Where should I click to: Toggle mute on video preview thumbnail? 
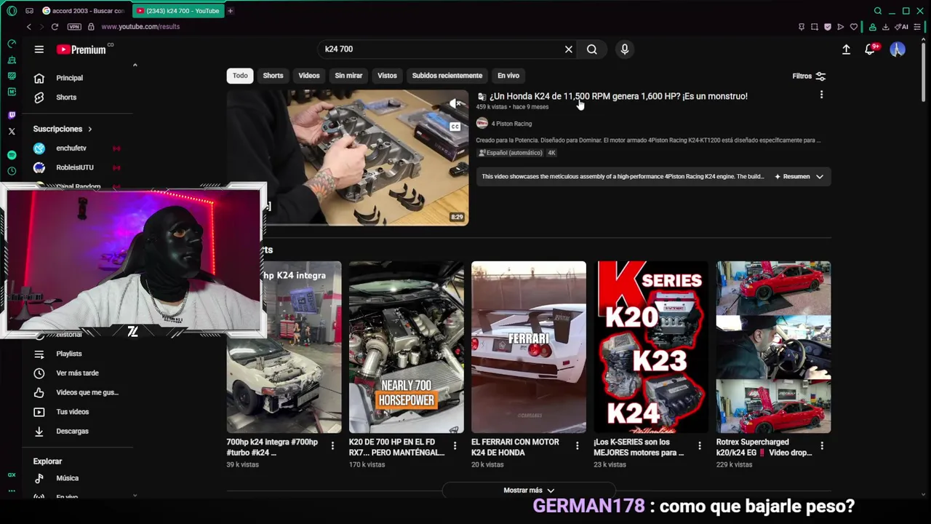(x=455, y=104)
